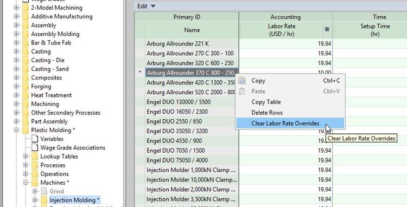Select row Injection Molder 10,000kN Clamp
This screenshot has height=207, width=407.
[192, 179]
